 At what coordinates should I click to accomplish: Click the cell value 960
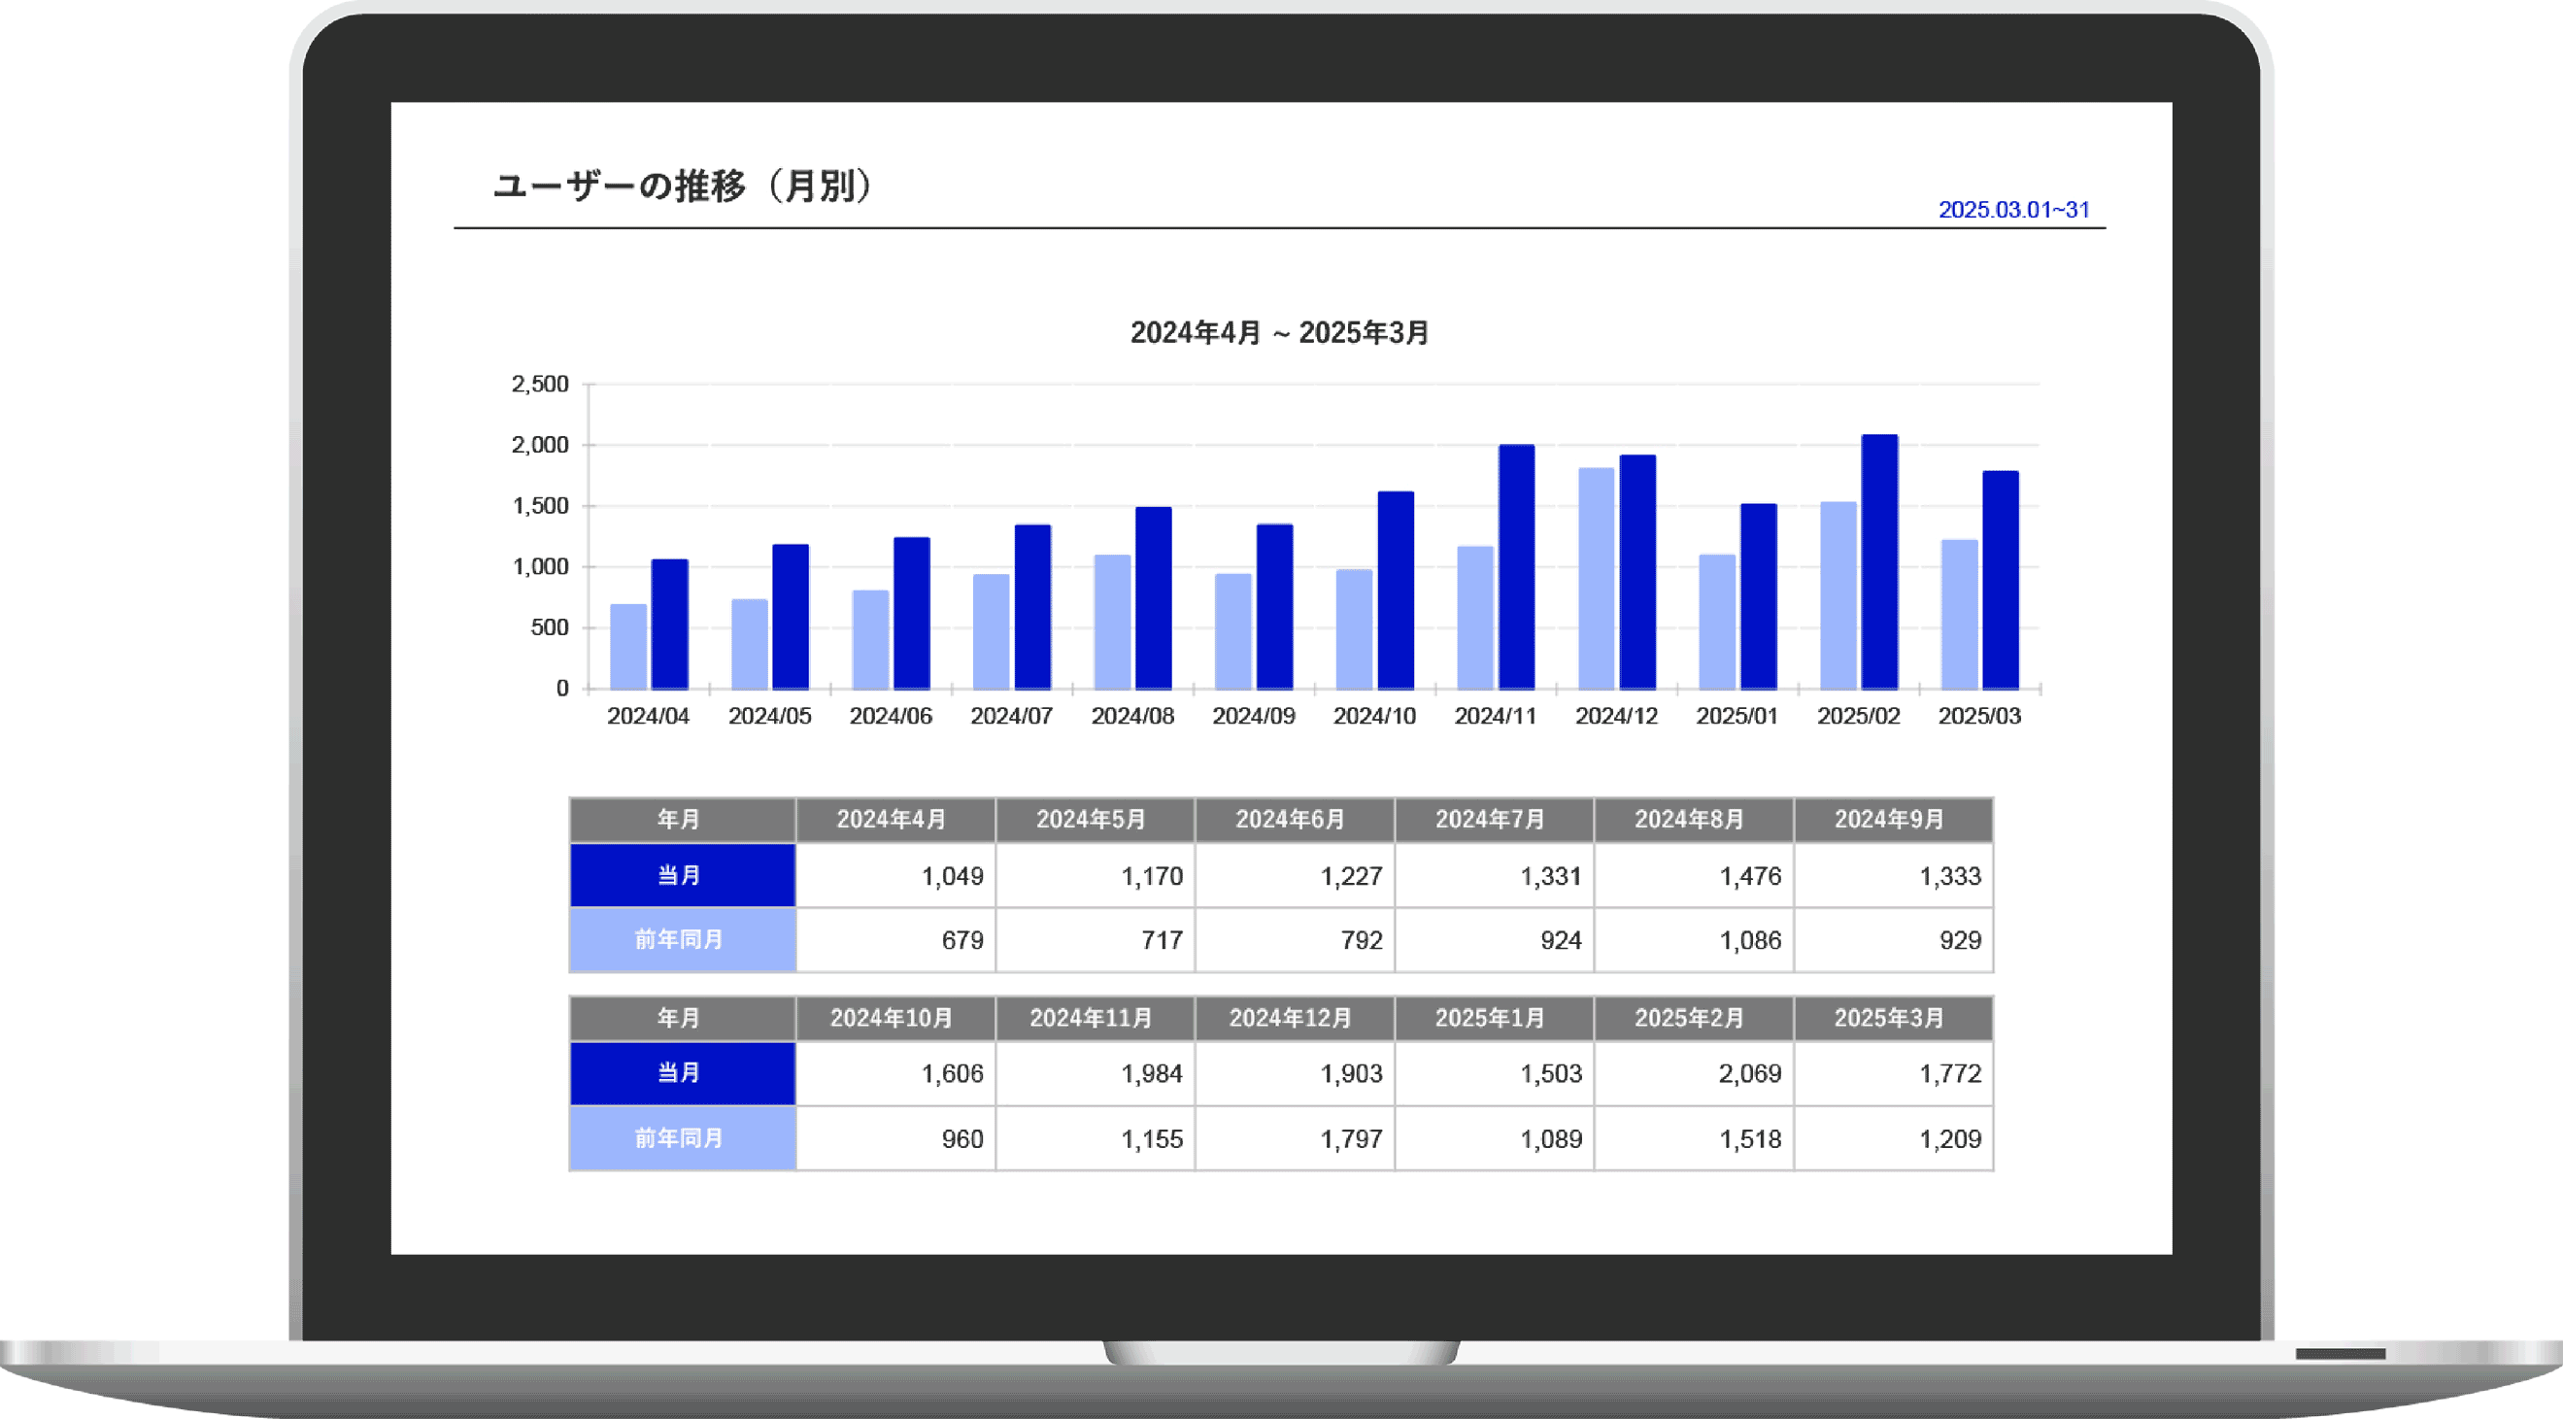click(962, 1139)
